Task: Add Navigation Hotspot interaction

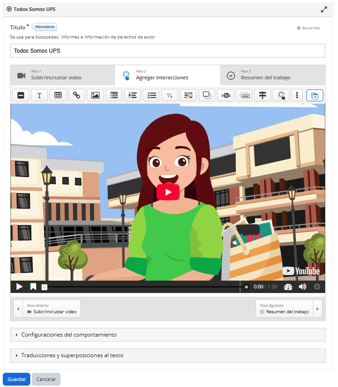Action: (x=281, y=95)
